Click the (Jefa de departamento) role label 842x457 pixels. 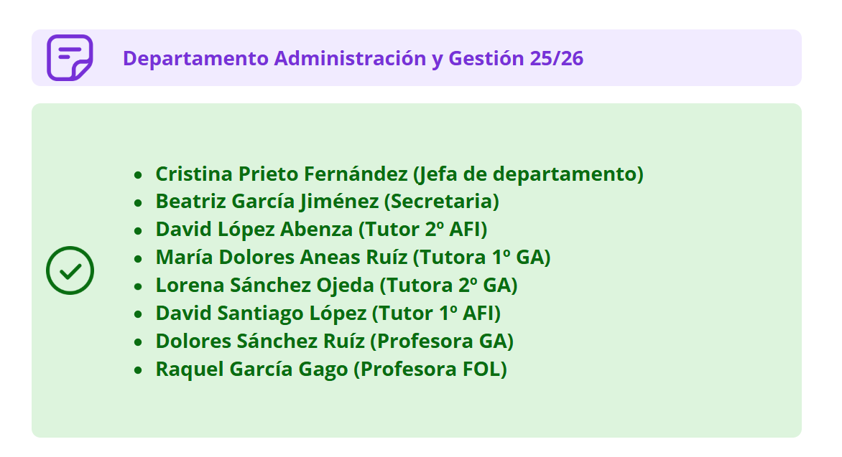(528, 174)
